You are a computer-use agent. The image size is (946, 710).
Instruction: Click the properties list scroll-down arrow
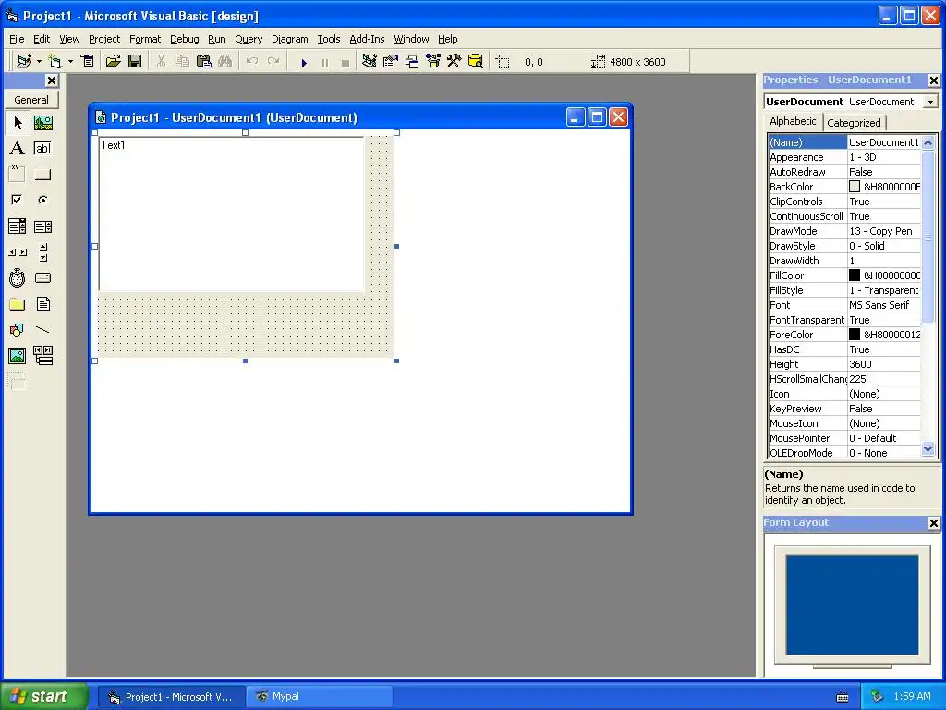coord(928,448)
